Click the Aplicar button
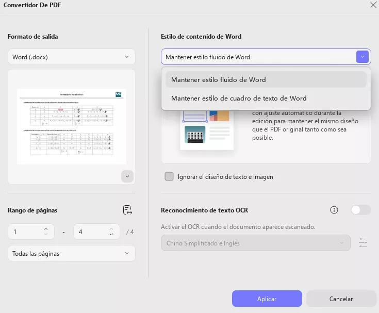 click(267, 299)
